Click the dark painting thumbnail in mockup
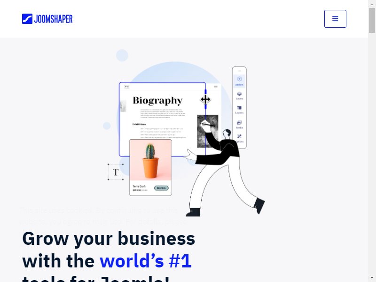Image resolution: width=376 pixels, height=282 pixels. (207, 131)
